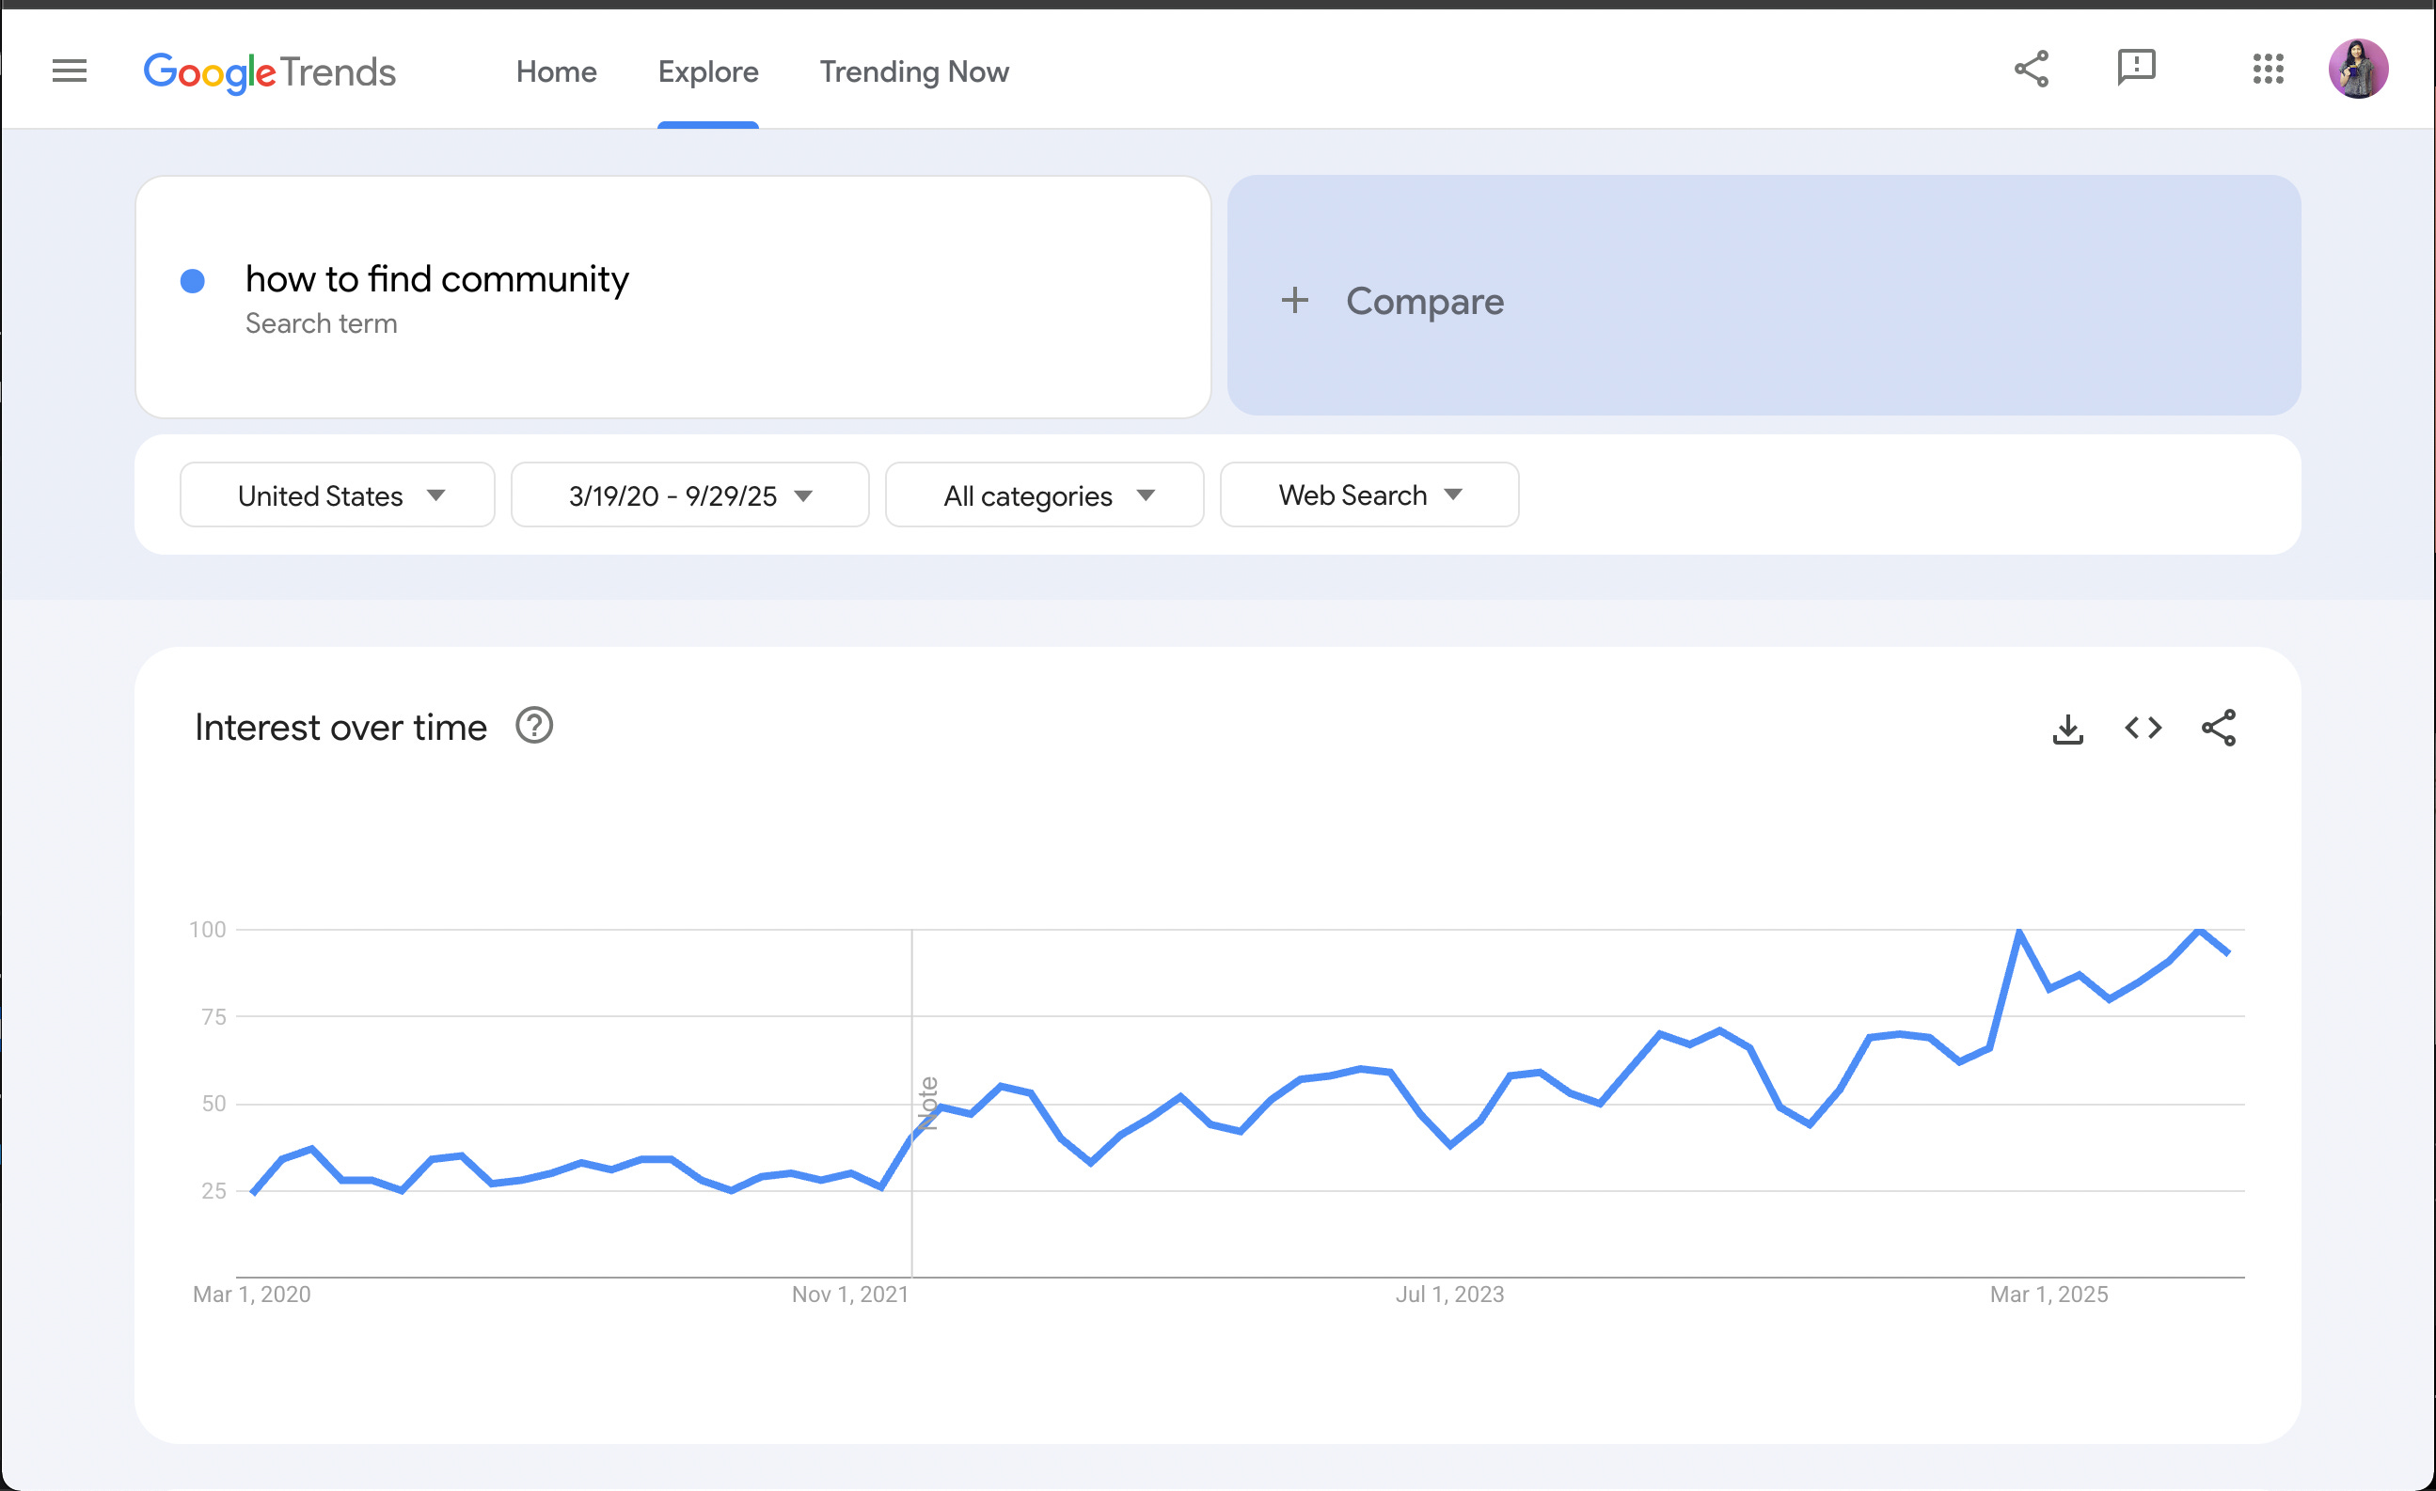
Task: Open the 3/19/20 - 9/29/25 date range dropdown
Action: coord(689,495)
